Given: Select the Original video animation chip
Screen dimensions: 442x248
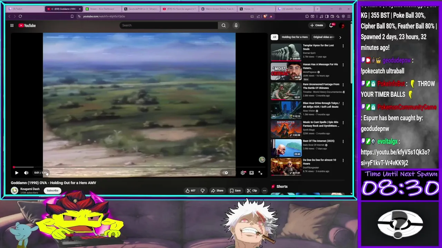Looking at the screenshot, I should pyautogui.click(x=324, y=37).
